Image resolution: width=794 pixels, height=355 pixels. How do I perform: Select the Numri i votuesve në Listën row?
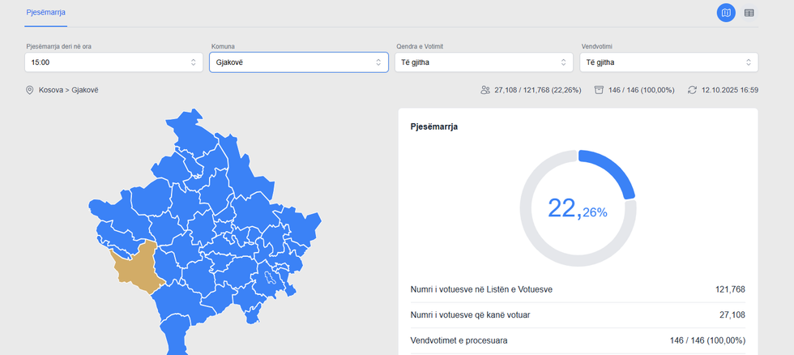(578, 289)
